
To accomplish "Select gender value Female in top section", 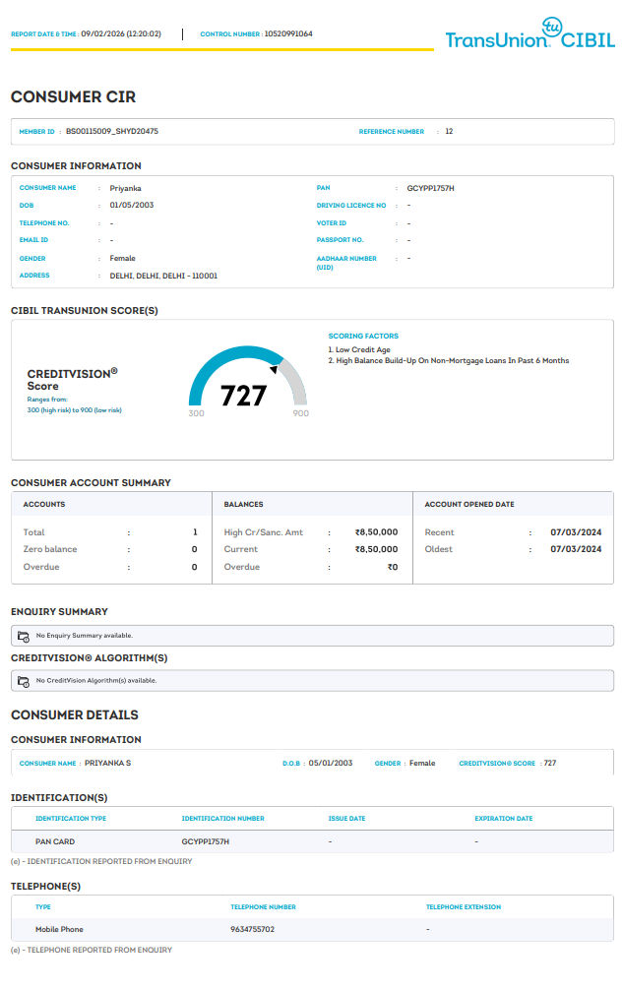I will [x=122, y=258].
